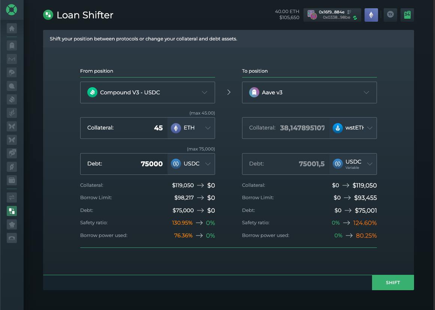Click the To safety ratio 124.60% value

(365, 223)
